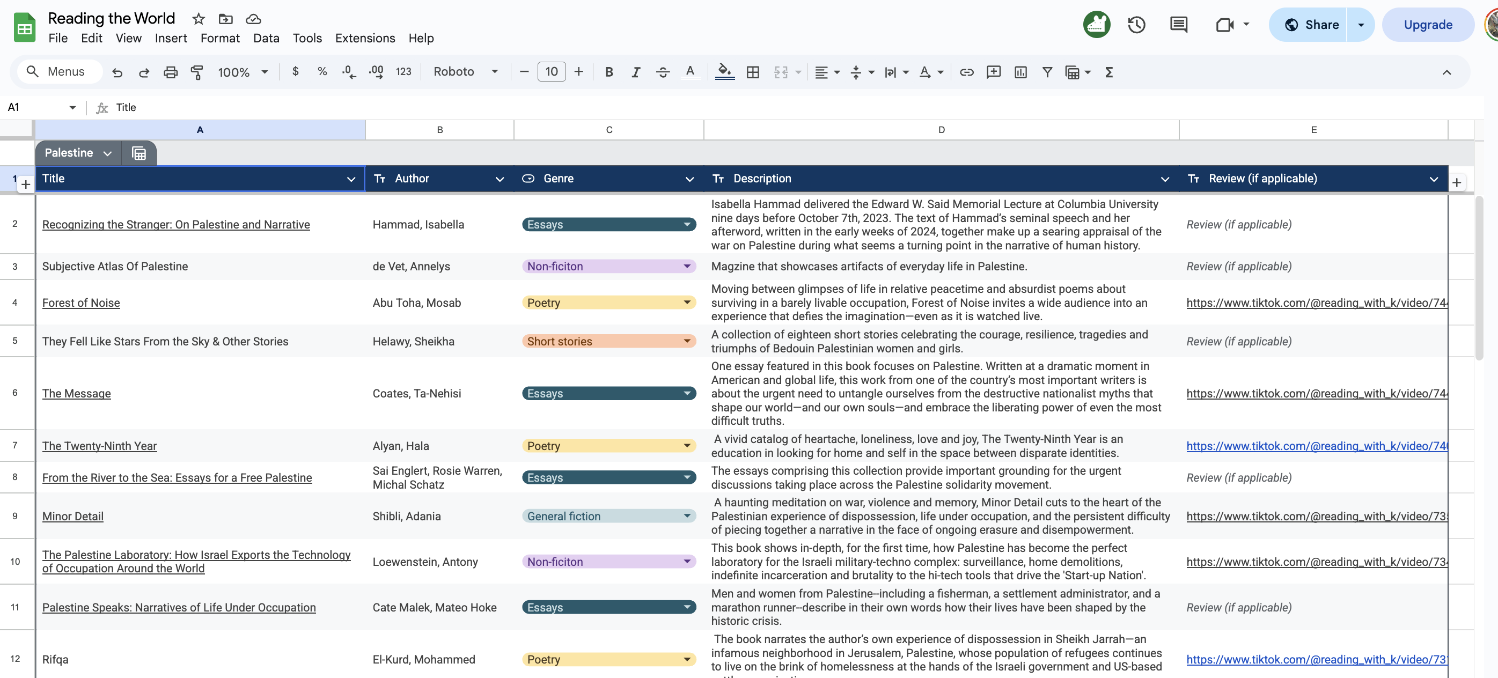Viewport: 1498px width, 678px height.
Task: Click the insert link icon
Action: (966, 72)
